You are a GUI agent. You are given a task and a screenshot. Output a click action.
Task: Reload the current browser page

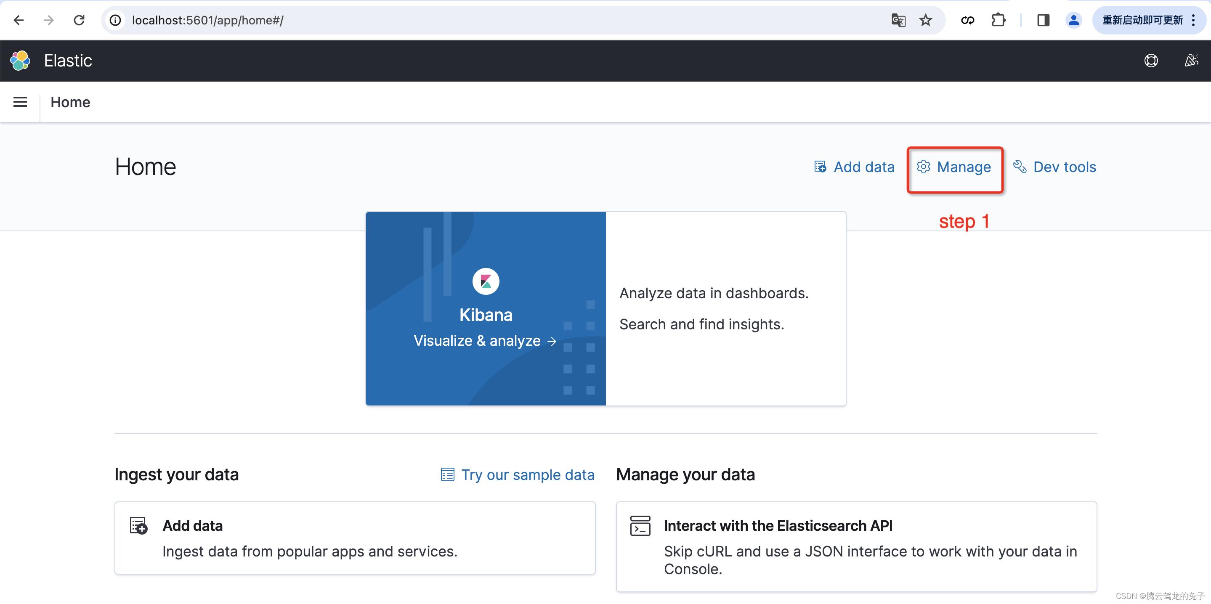coord(79,20)
